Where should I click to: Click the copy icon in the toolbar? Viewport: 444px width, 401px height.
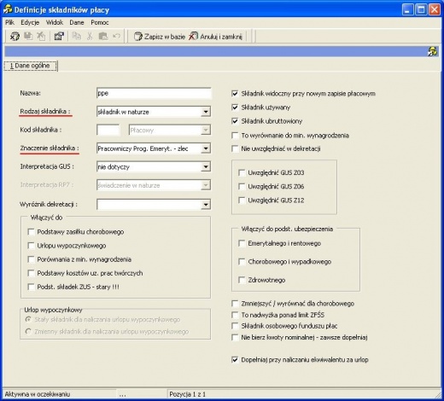tap(76, 36)
